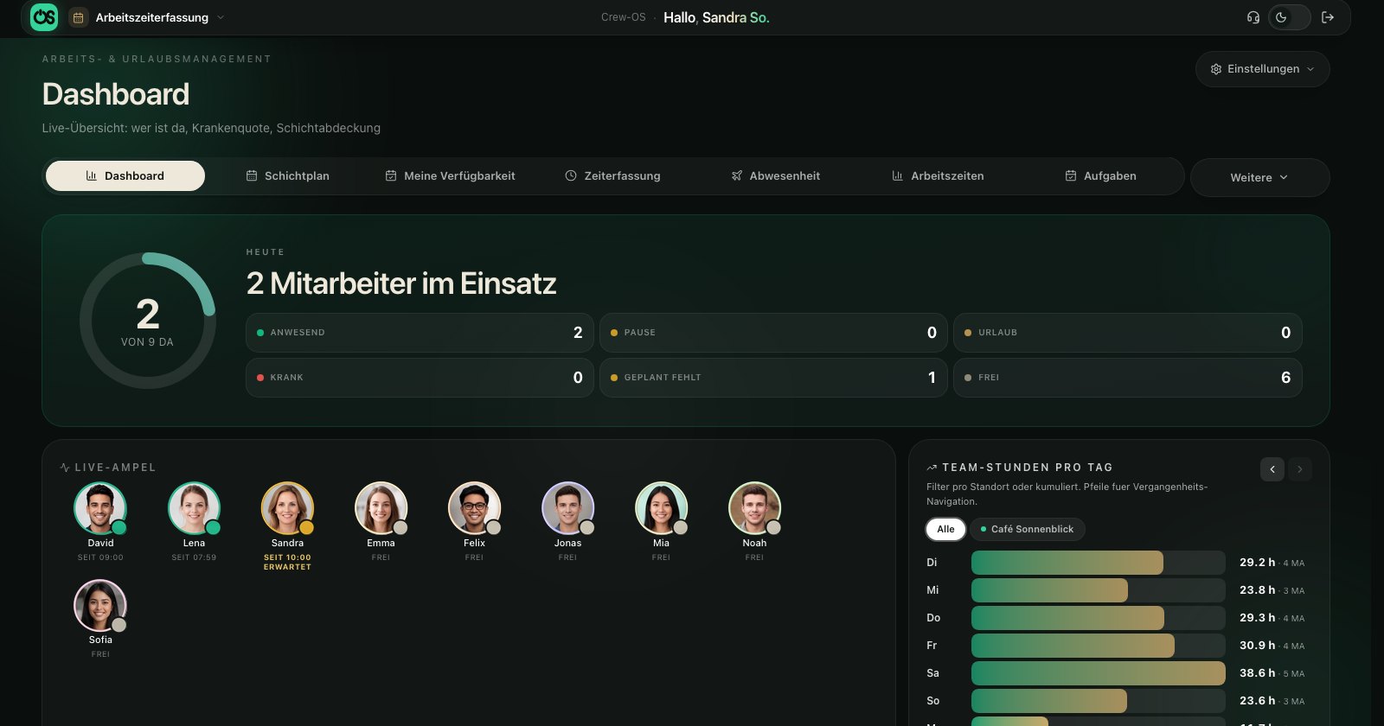The width and height of the screenshot is (1384, 726).
Task: Select the Aufgaben tab
Action: [x=1100, y=175]
